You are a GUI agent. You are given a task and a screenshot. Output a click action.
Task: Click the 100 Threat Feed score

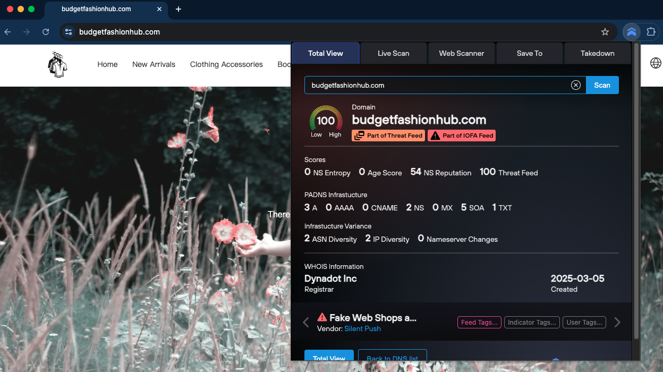(x=508, y=172)
